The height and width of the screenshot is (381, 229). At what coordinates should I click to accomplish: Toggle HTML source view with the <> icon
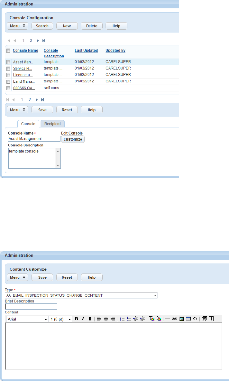pyautogui.click(x=195, y=319)
